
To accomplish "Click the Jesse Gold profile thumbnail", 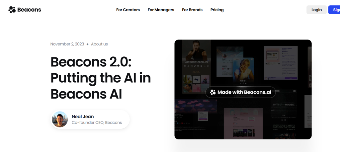I will (x=196, y=67).
